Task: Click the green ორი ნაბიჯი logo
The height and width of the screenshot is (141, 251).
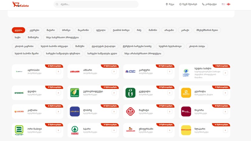Action: pos(19,130)
